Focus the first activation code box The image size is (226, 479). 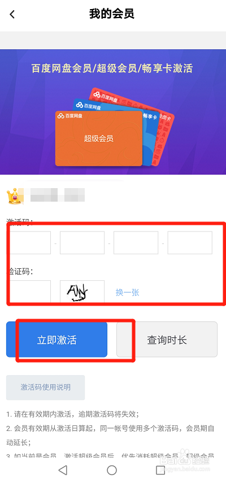pos(29,242)
